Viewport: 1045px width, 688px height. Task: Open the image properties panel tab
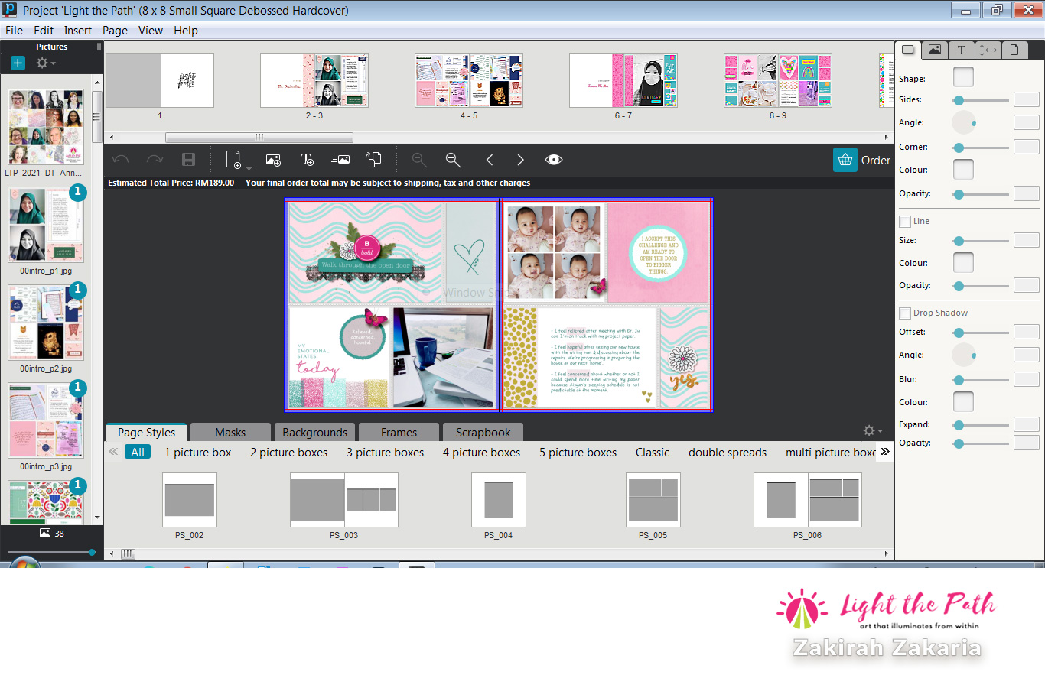[x=934, y=50]
